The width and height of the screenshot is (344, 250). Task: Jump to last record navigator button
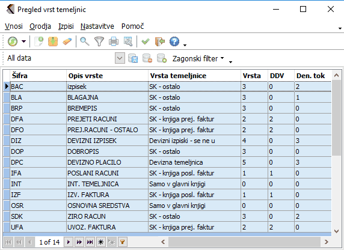[x=90, y=242]
